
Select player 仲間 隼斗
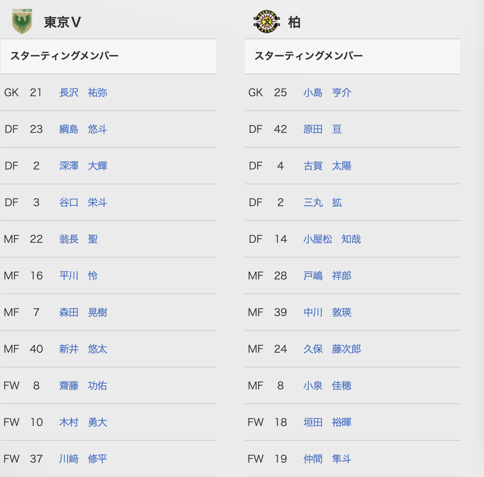tap(327, 459)
